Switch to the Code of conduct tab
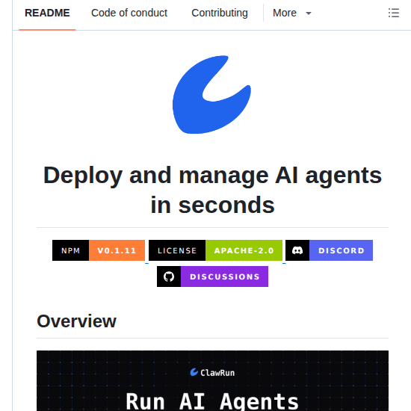Image resolution: width=411 pixels, height=411 pixels. click(x=129, y=13)
